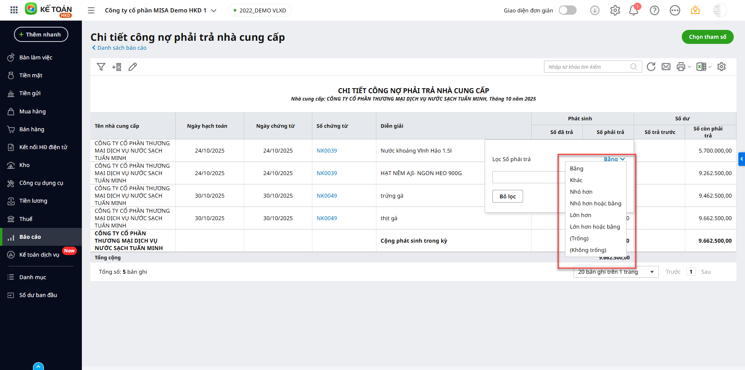Screen dimensions: 745x370
Task: Click the pencil edit icon
Action: 133,67
